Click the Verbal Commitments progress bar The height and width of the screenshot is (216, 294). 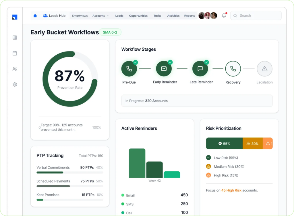pyautogui.click(x=70, y=173)
